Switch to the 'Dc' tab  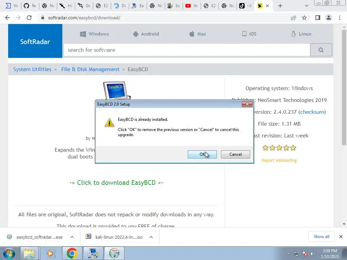point(120,6)
